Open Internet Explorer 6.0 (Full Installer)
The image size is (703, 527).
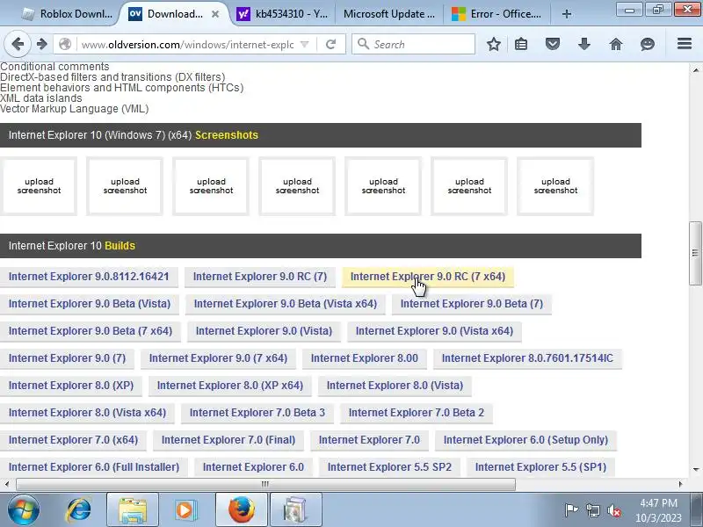coord(94,467)
